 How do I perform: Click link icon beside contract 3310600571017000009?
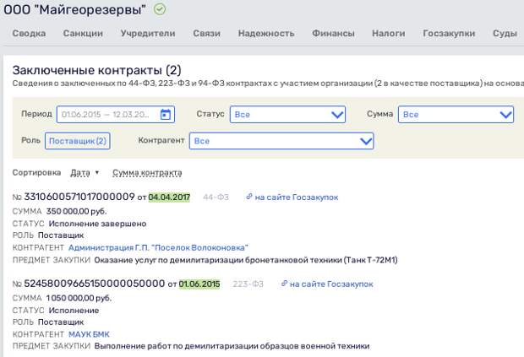[249, 197]
